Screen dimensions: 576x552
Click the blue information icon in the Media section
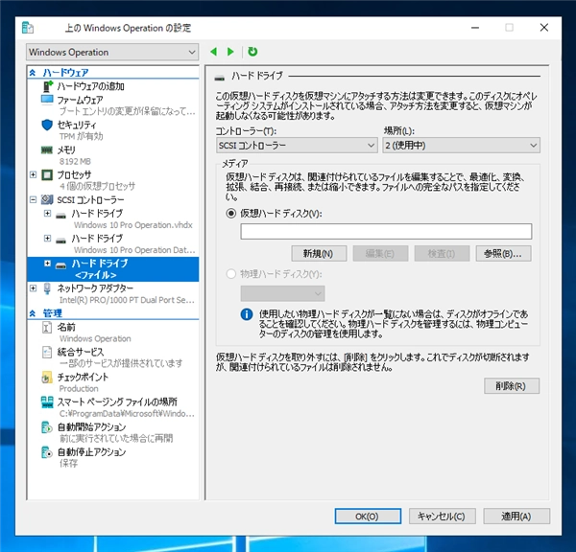(247, 314)
